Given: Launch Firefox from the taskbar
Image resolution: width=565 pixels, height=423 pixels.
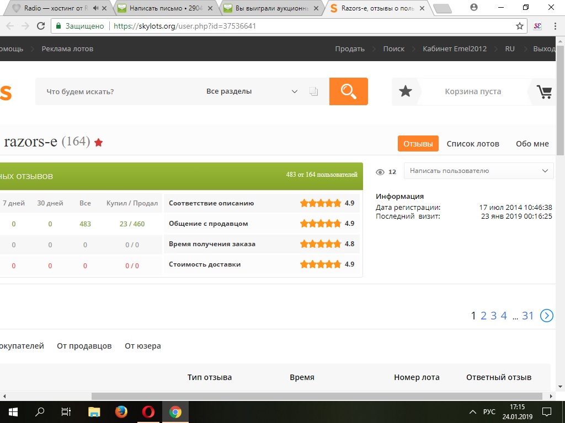Looking at the screenshot, I should [x=121, y=412].
